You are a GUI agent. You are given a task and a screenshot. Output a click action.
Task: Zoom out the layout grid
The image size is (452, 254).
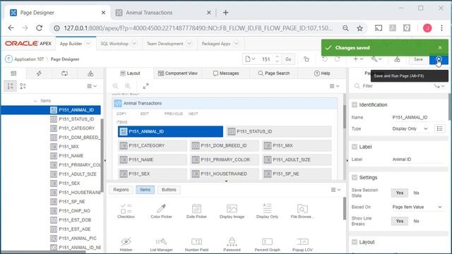click(x=115, y=86)
